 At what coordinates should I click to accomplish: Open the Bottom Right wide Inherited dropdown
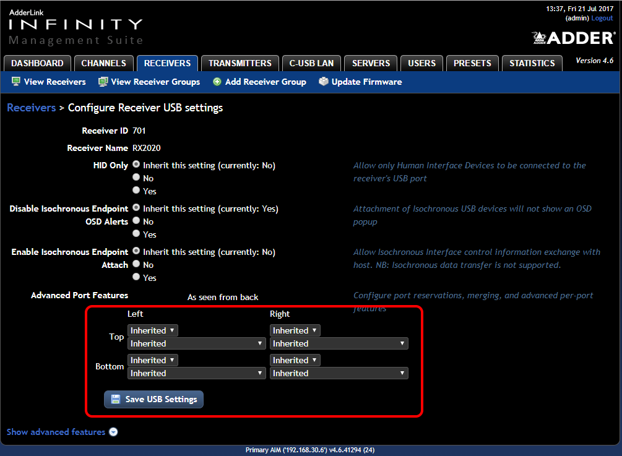tap(339, 373)
